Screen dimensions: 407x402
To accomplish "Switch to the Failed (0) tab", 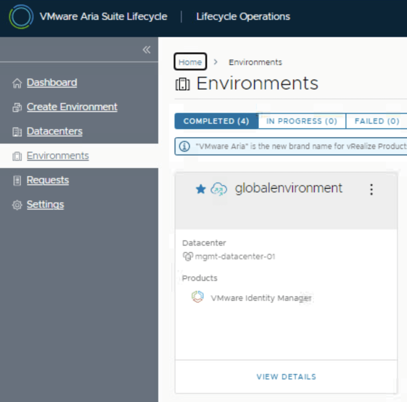I will tap(377, 121).
